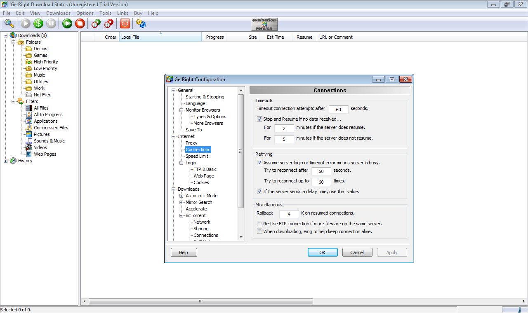Confirm settings with the OK button
The width and height of the screenshot is (528, 313).
pos(323,252)
